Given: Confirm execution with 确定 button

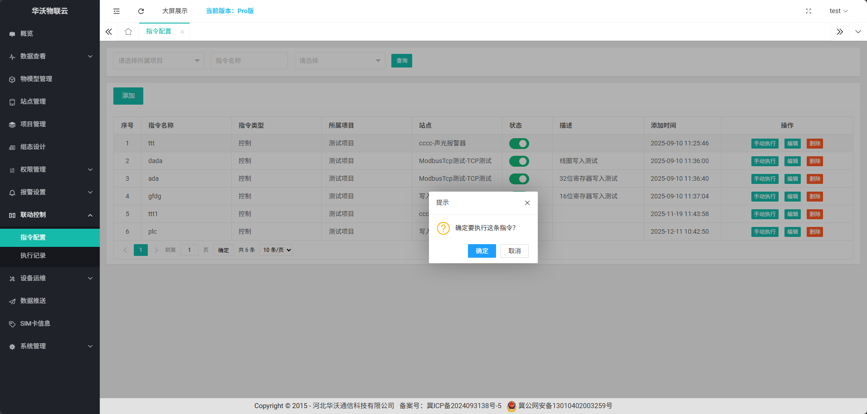Looking at the screenshot, I should click(x=482, y=251).
